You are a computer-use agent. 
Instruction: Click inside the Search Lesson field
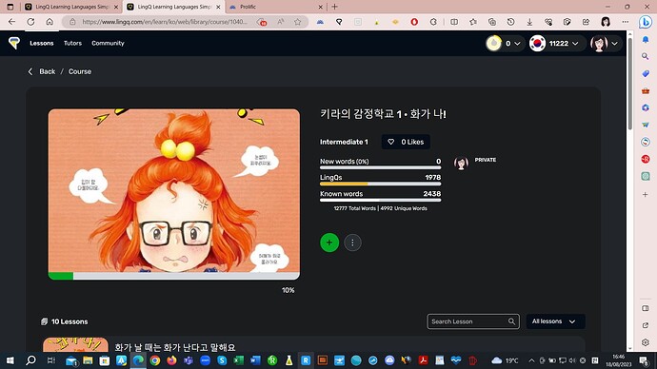pos(468,321)
